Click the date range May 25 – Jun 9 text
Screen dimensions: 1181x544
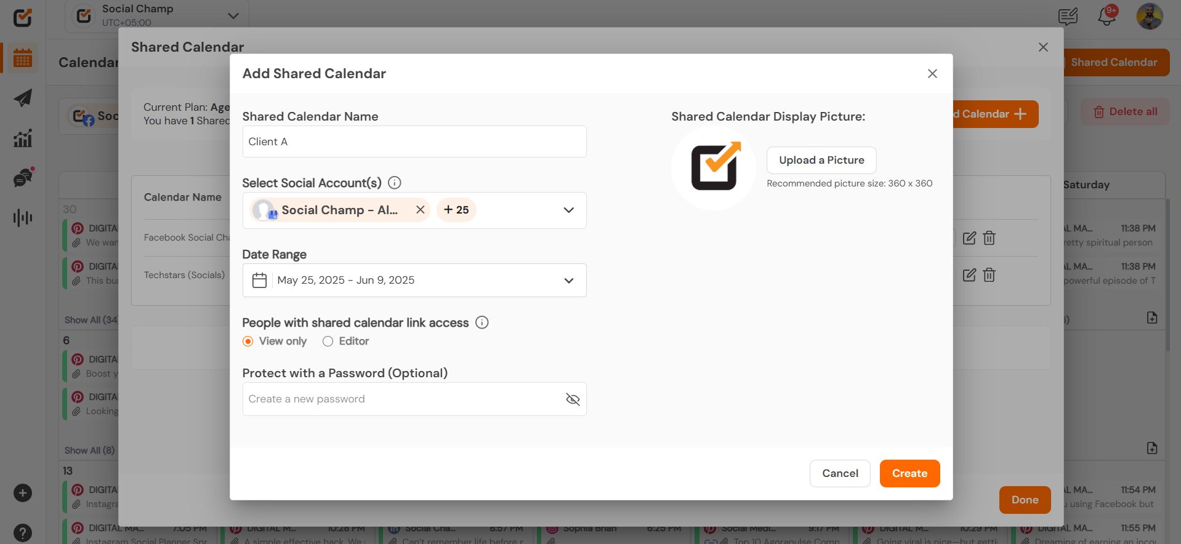click(345, 281)
